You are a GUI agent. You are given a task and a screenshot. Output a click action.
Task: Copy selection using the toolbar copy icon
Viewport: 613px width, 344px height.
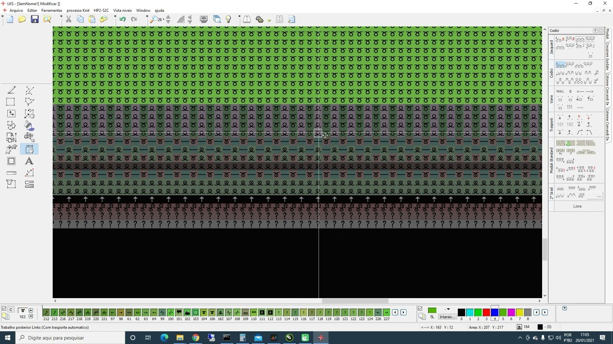pos(80,19)
